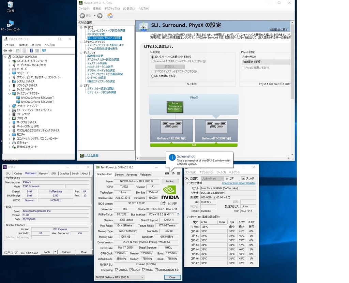Click the Check for Intel Driver Updates link
The height and width of the screenshot is (283, 349).
pos(239,183)
